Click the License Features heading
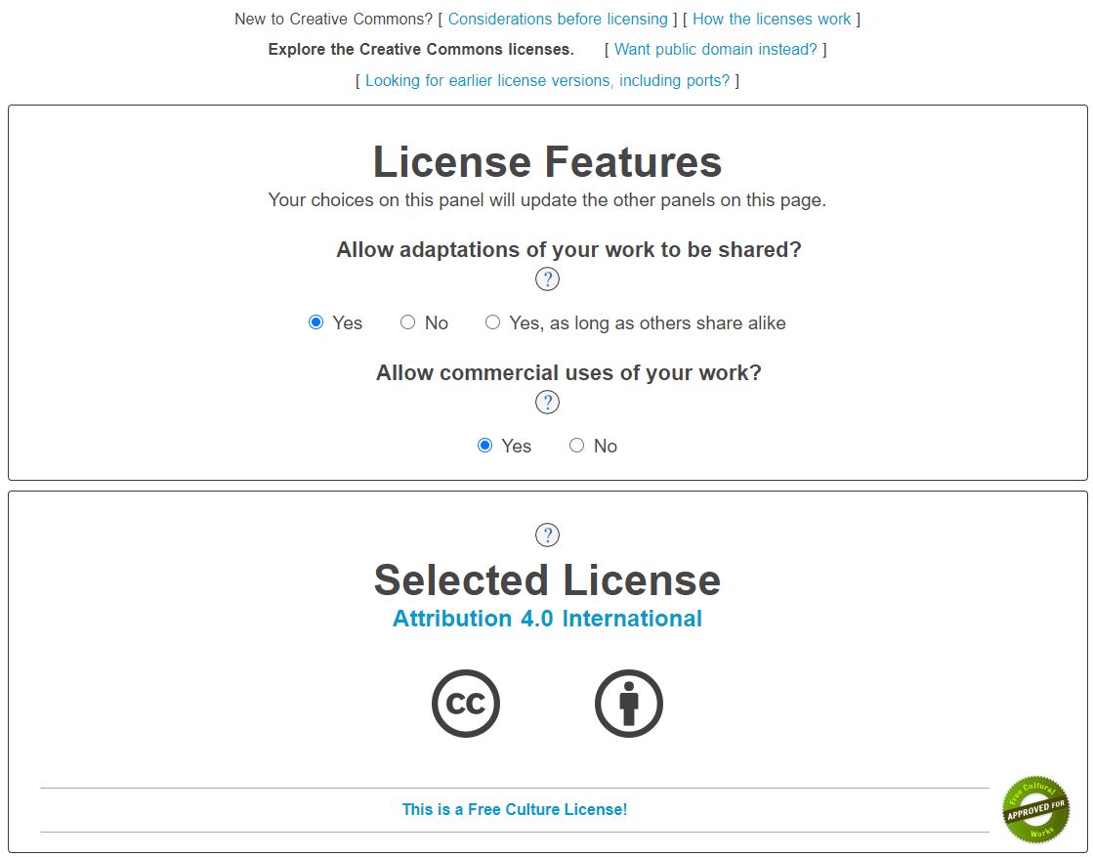 pos(547,162)
